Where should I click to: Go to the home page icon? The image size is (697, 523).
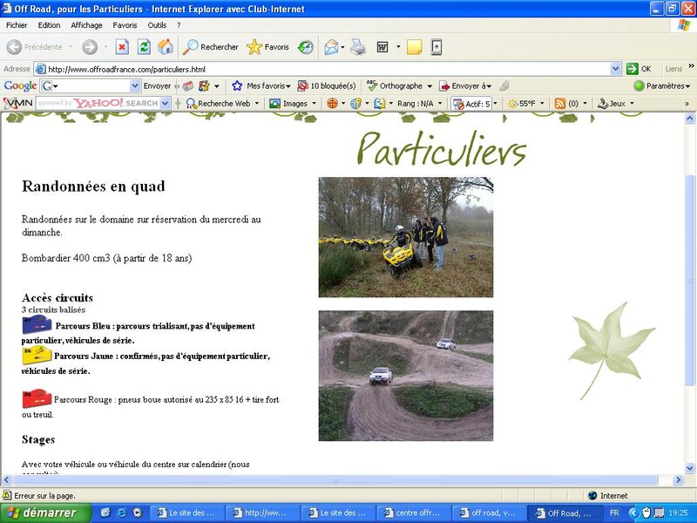point(166,47)
